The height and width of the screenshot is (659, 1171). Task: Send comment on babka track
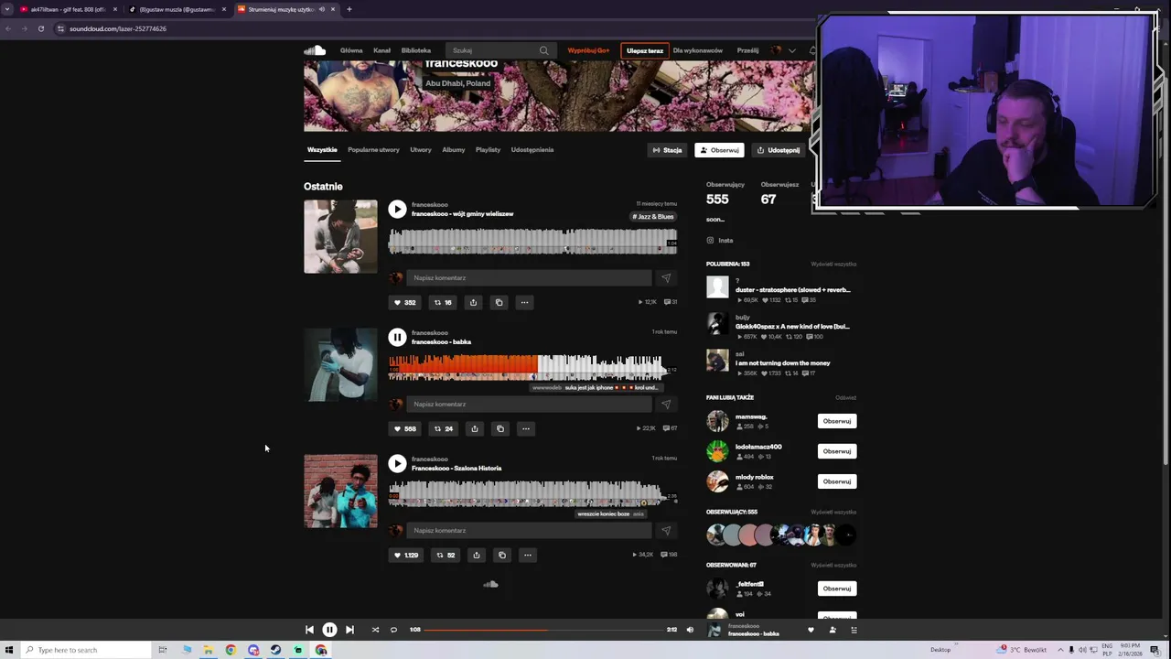665,404
